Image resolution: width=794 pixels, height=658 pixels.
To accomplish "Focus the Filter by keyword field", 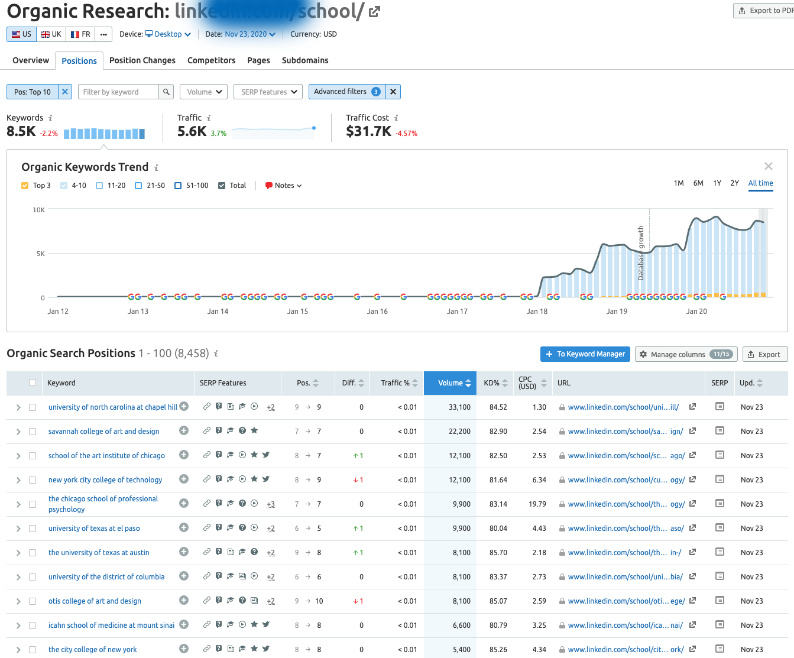I will 118,92.
